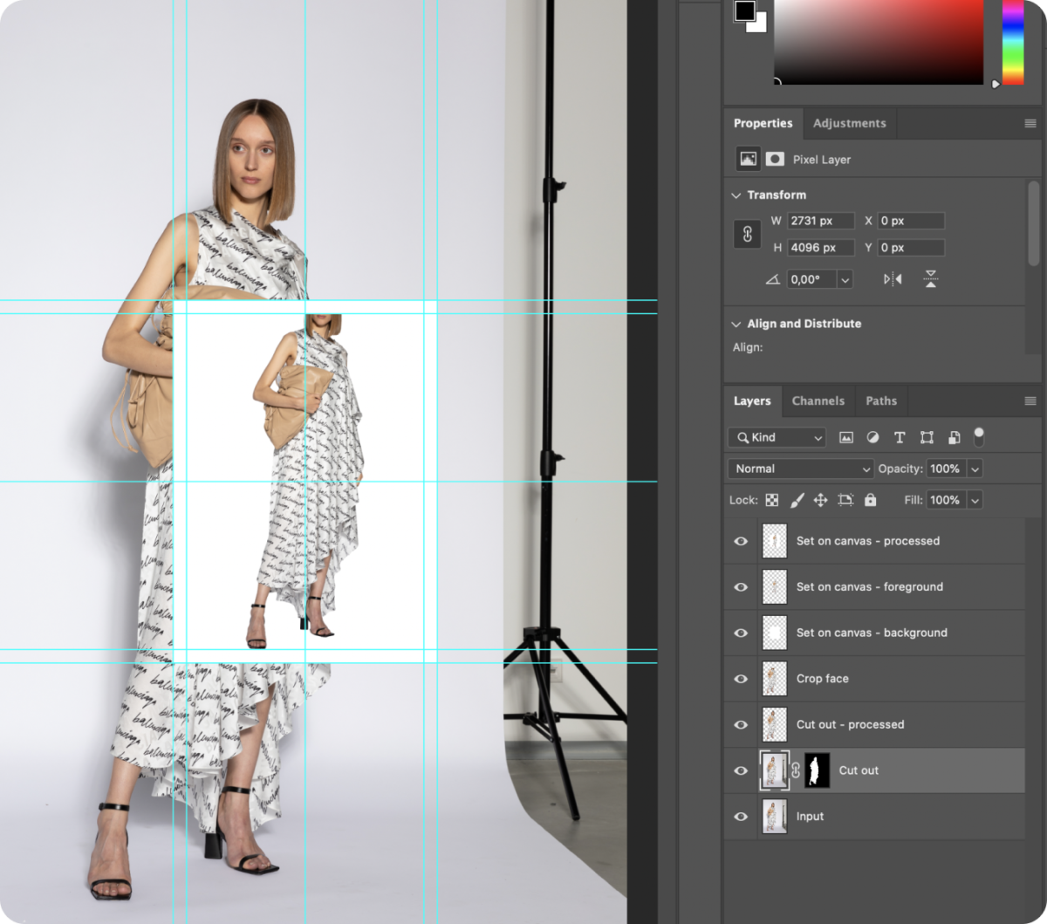Click the W width input field

pos(820,221)
